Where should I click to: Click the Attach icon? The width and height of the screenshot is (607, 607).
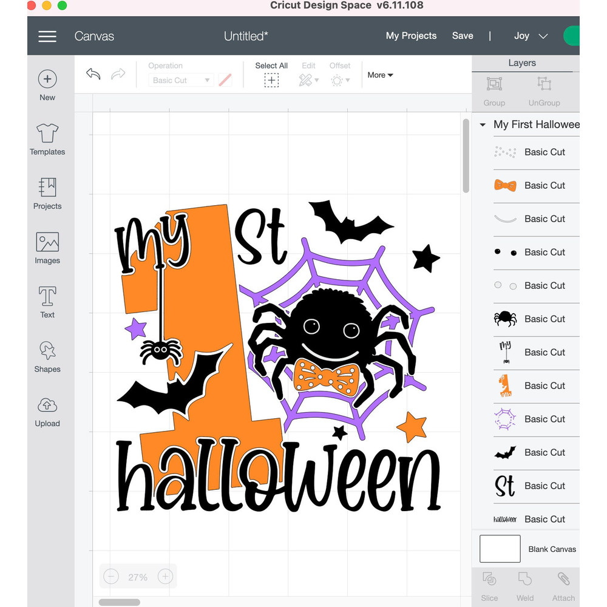click(x=563, y=584)
